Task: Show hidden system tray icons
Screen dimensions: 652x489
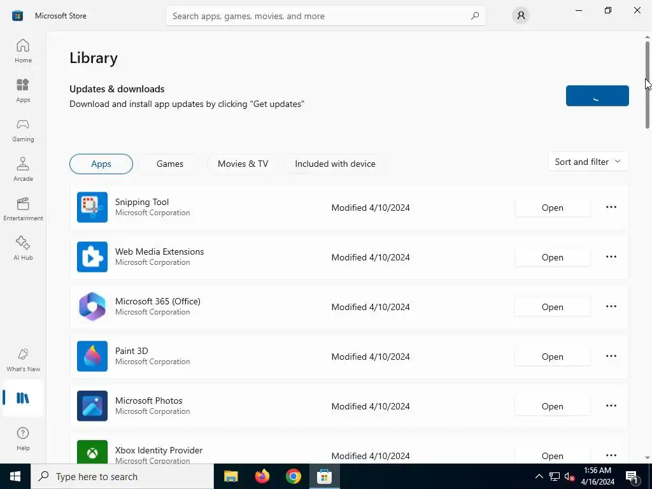Action: (539, 476)
